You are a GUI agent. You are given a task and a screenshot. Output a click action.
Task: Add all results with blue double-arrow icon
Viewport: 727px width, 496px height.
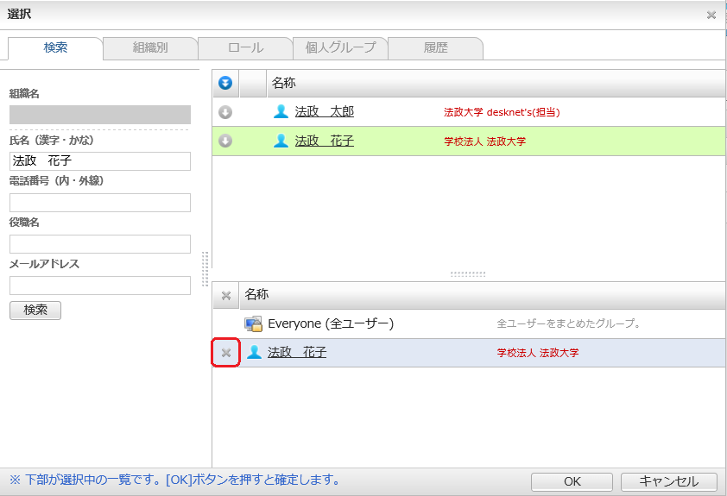pyautogui.click(x=225, y=84)
